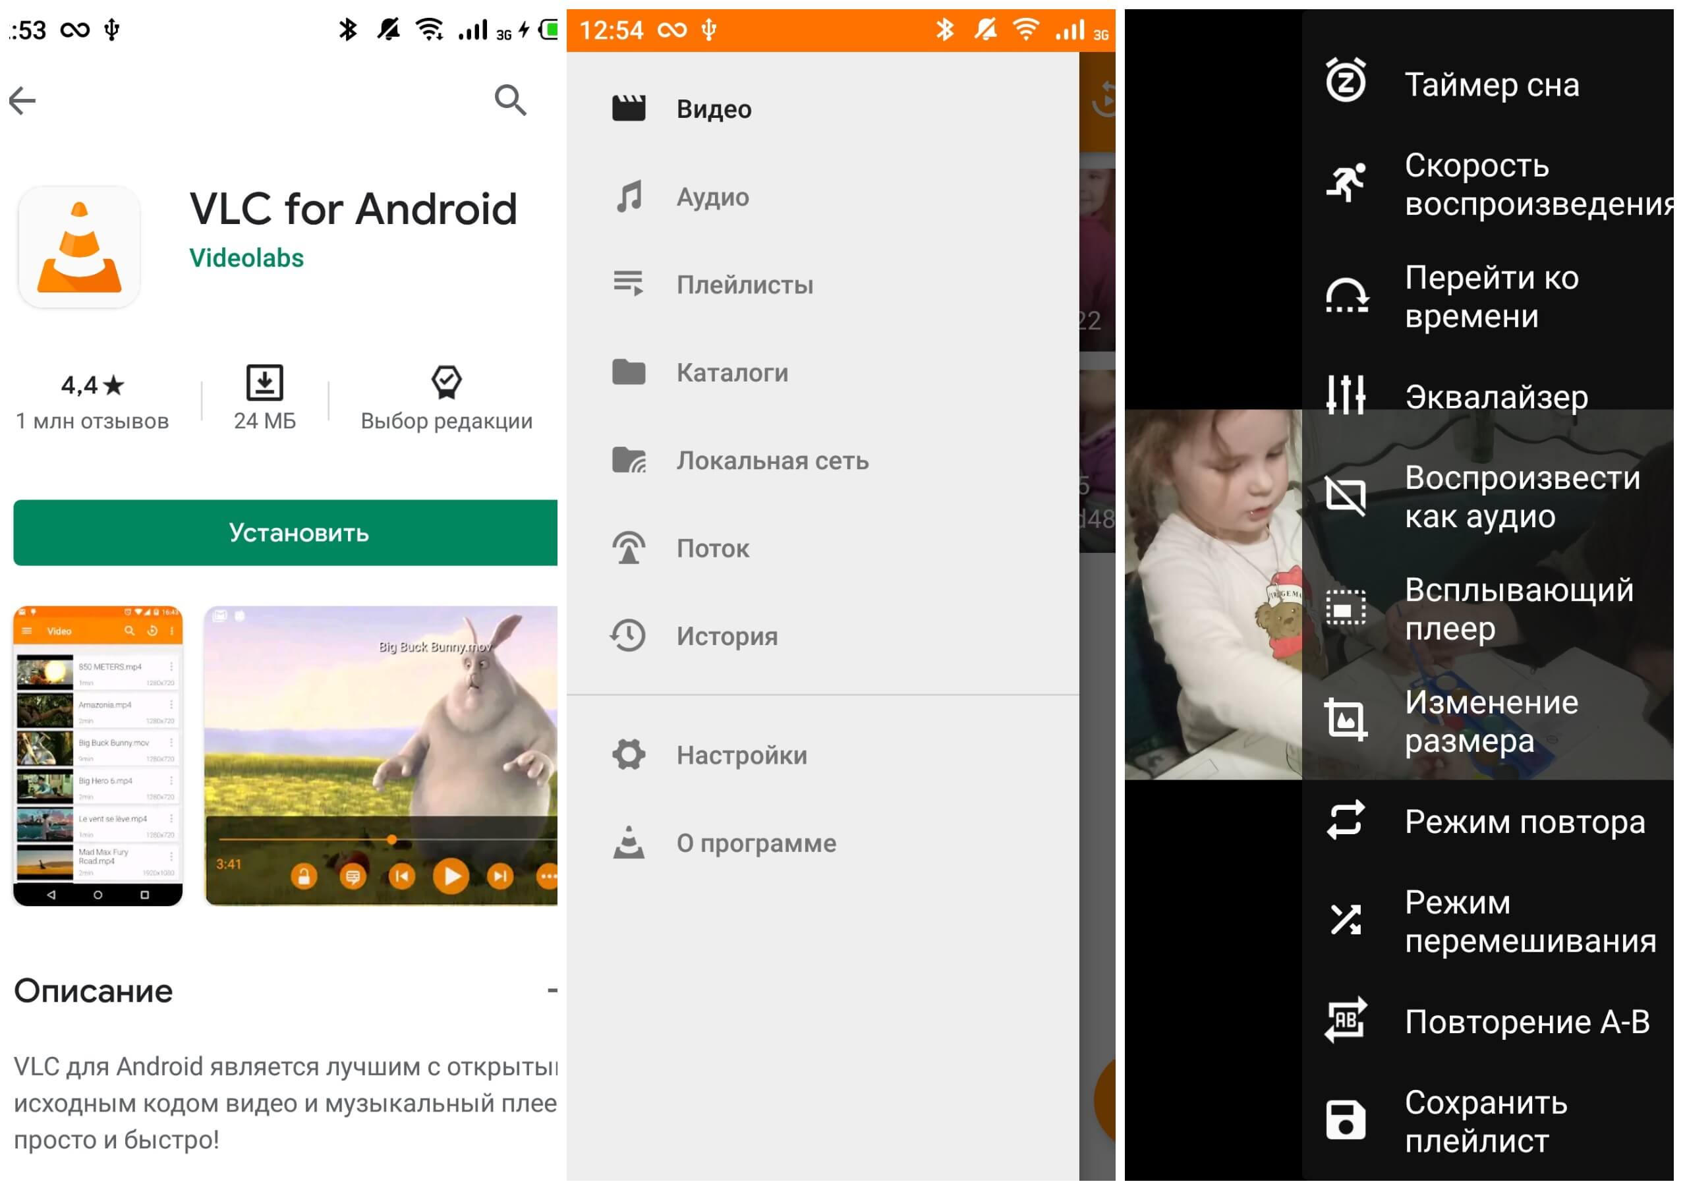Tap the Выбор редакции badge icon

(x=446, y=382)
